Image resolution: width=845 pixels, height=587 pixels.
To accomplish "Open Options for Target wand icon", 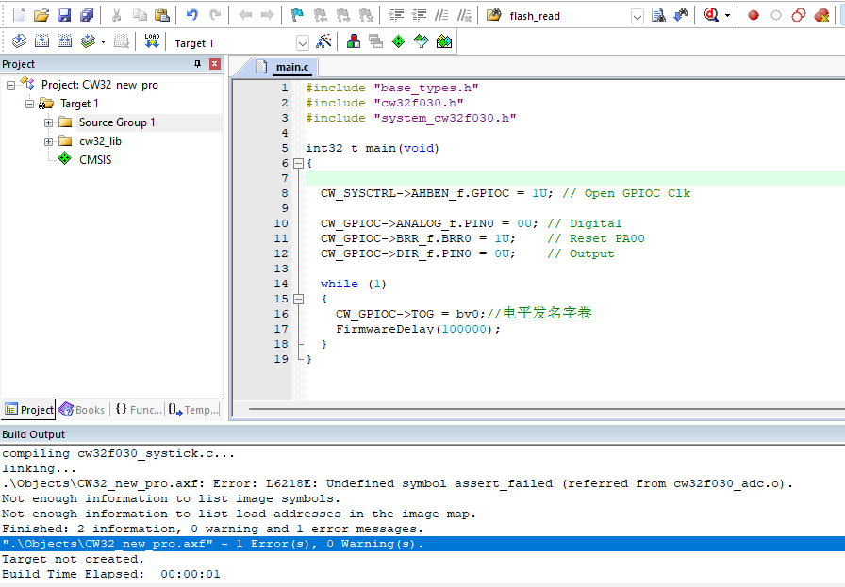I will (x=323, y=41).
